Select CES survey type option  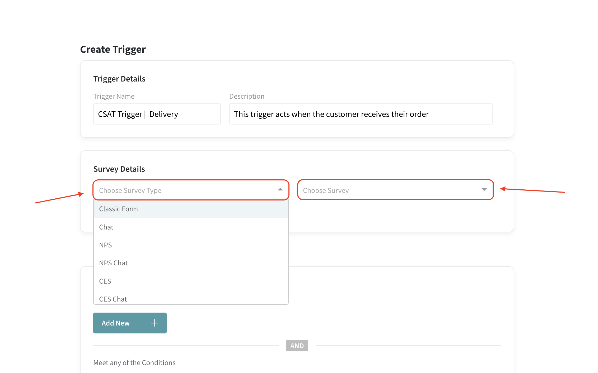click(105, 281)
